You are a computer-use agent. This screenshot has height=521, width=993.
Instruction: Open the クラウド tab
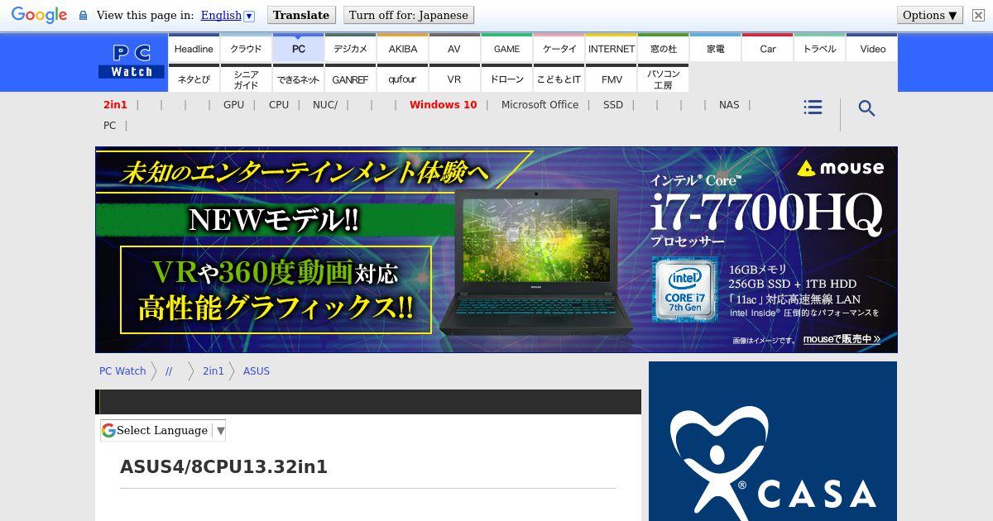pyautogui.click(x=246, y=48)
